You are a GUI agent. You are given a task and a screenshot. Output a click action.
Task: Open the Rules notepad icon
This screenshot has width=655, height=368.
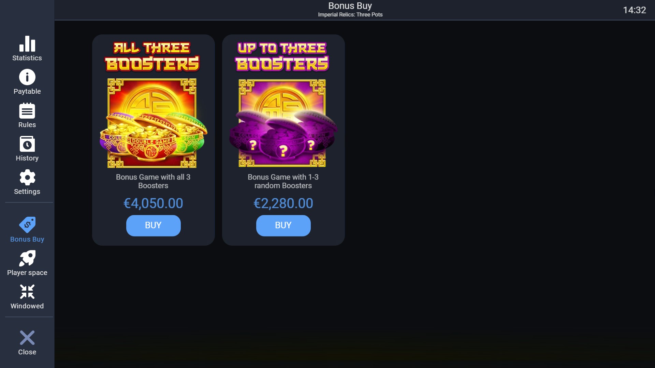pos(27,111)
